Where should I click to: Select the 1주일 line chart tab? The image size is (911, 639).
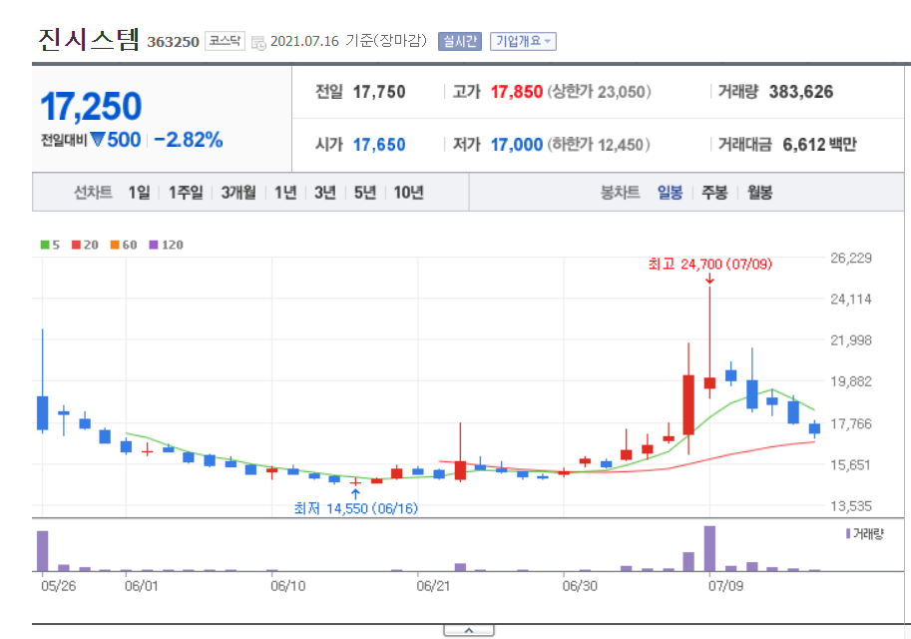(186, 193)
